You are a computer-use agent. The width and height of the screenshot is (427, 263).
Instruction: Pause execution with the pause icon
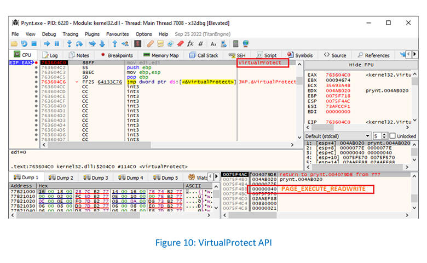click(x=56, y=44)
